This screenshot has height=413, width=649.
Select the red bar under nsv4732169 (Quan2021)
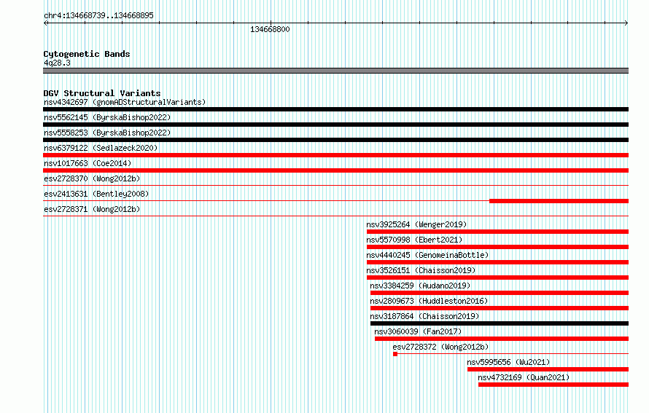(553, 385)
